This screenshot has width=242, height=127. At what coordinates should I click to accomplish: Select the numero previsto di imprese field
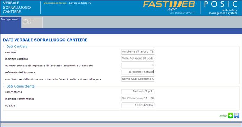pos(138,65)
